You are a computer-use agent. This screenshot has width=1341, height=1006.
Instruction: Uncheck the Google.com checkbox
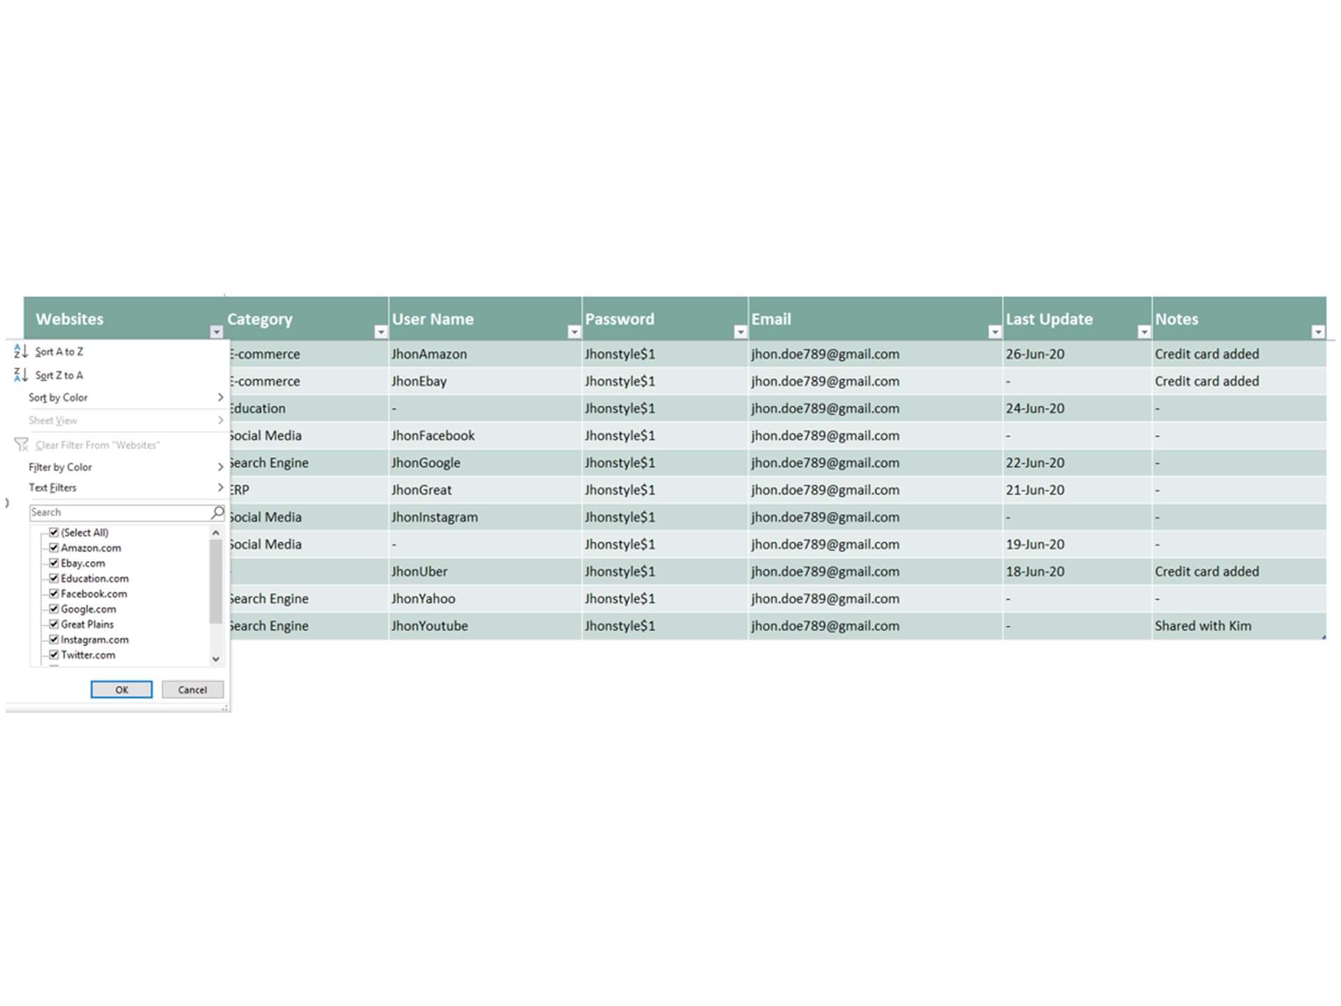pyautogui.click(x=54, y=609)
